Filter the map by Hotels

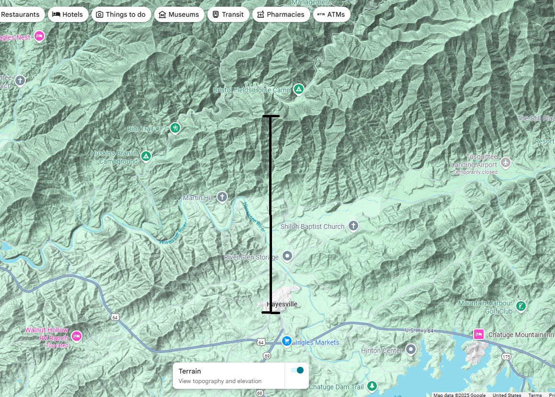(x=68, y=14)
